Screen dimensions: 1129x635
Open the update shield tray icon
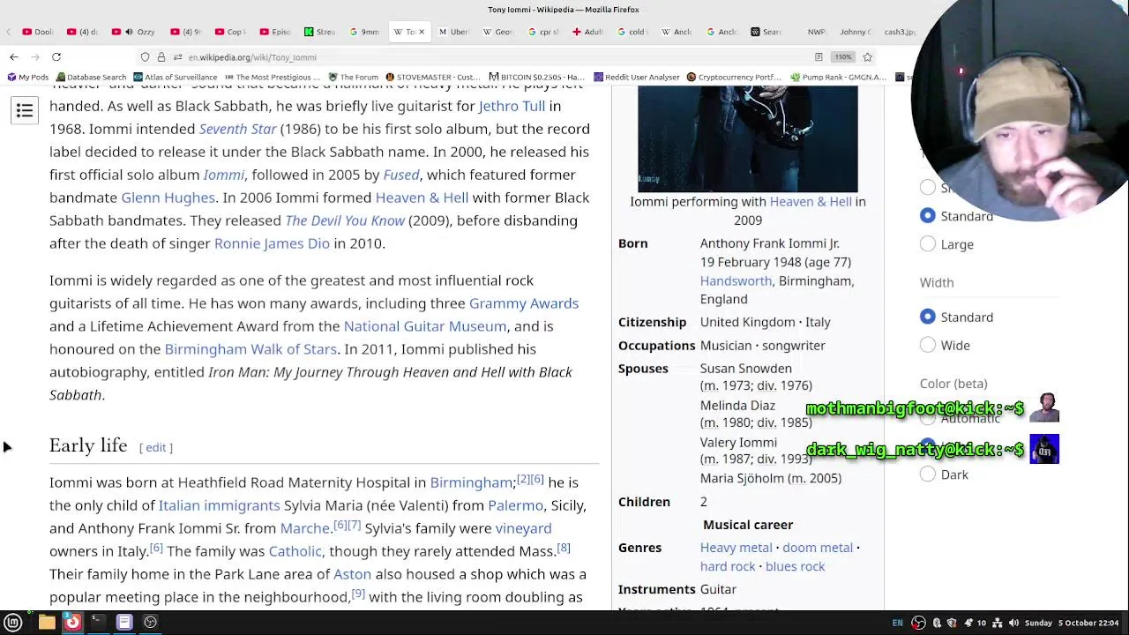tap(952, 623)
